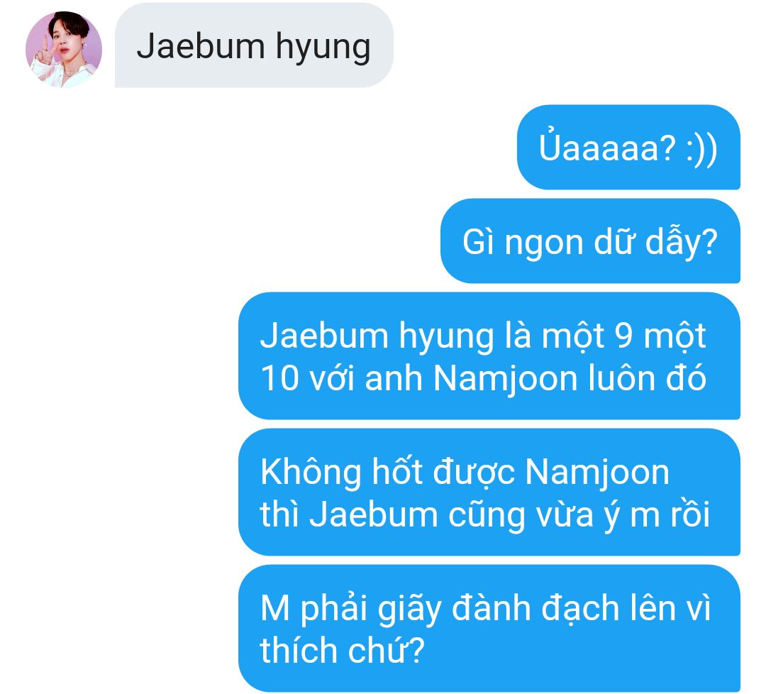Click the word "hyung" in the gray bubble

(323, 48)
